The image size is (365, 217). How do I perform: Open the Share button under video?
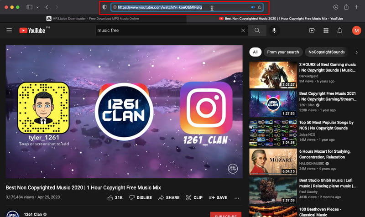[169, 198]
